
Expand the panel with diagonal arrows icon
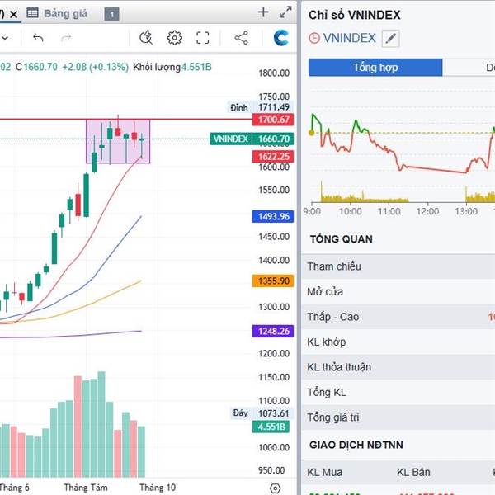pos(285,12)
